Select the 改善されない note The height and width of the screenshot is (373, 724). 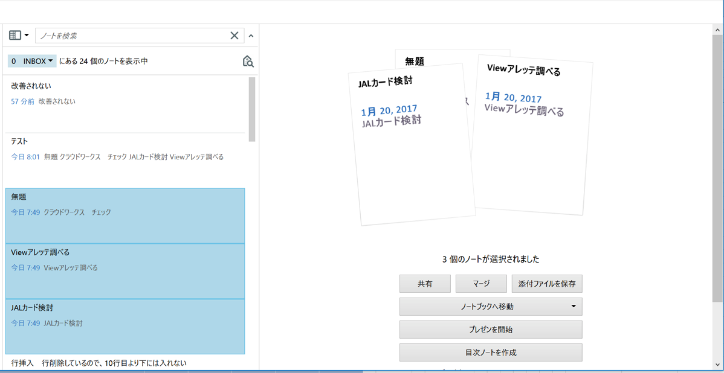(x=125, y=104)
